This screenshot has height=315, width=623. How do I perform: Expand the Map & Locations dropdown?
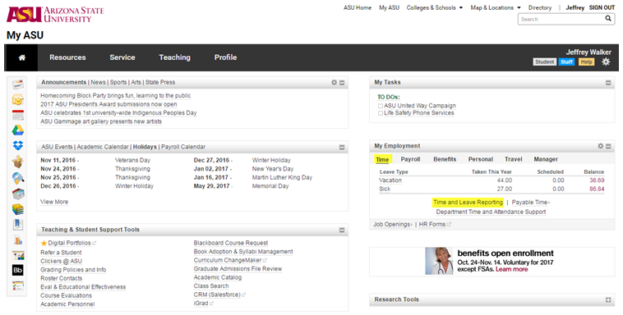point(496,7)
